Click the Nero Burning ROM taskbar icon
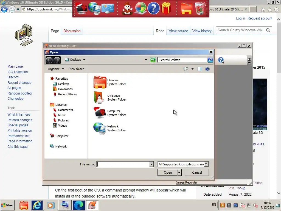The image size is (281, 211). [92, 205]
